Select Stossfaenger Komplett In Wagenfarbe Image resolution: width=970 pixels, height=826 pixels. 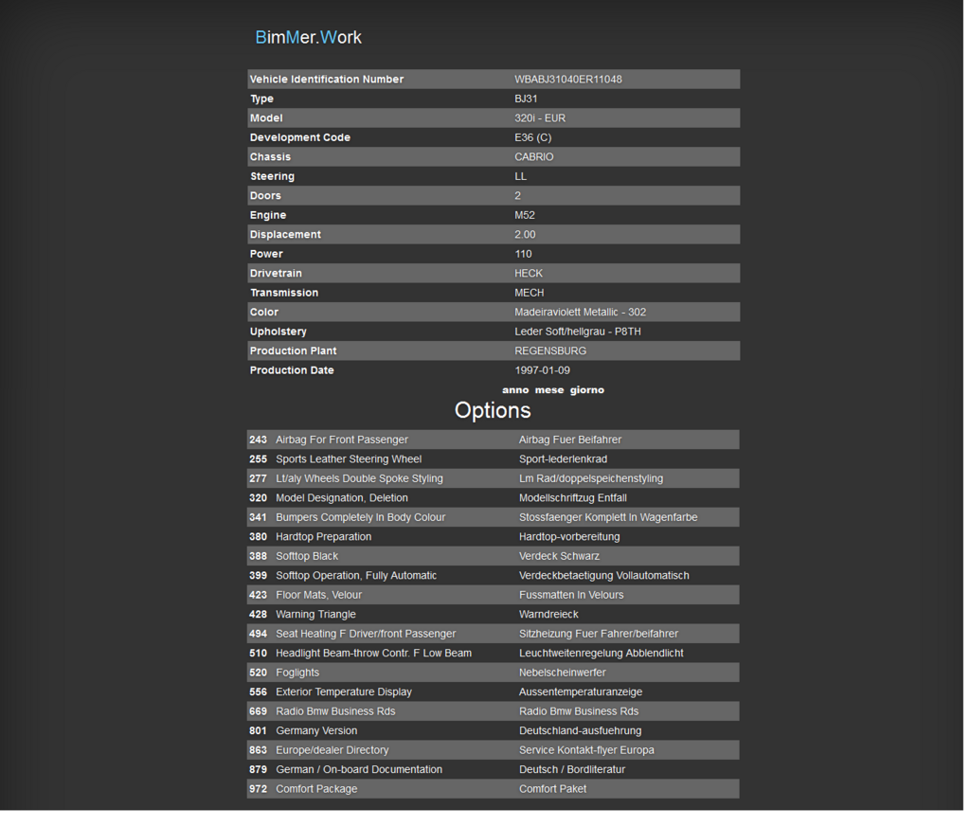[x=608, y=517]
